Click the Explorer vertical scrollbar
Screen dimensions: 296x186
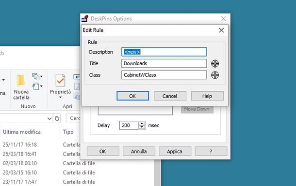pos(157,173)
